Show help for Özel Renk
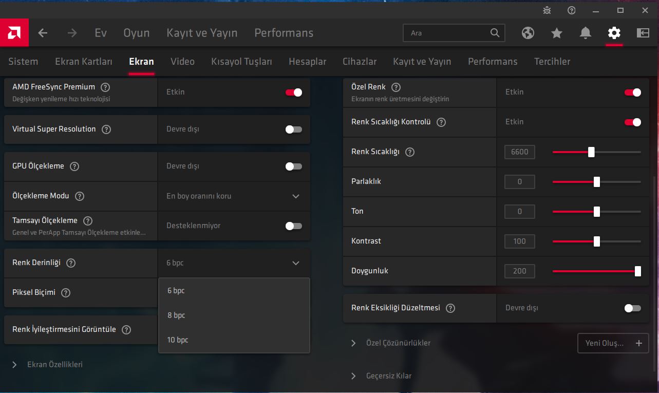The height and width of the screenshot is (393, 659). 396,87
